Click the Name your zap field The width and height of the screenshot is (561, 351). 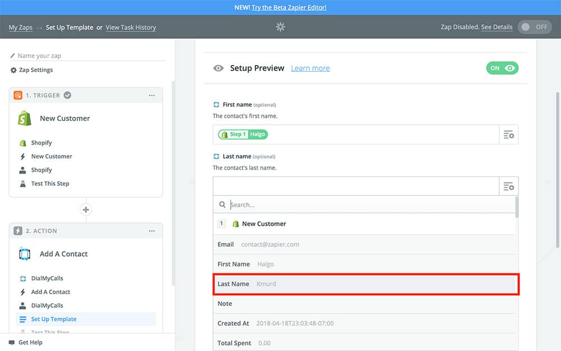(90, 56)
